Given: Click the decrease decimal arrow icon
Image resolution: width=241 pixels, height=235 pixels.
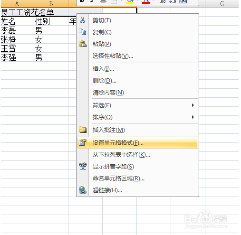Looking at the screenshot, I should pyautogui.click(x=172, y=1).
